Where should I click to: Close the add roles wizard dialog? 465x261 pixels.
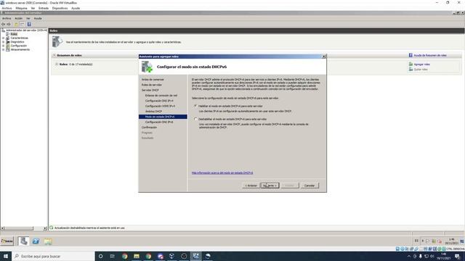pos(324,57)
